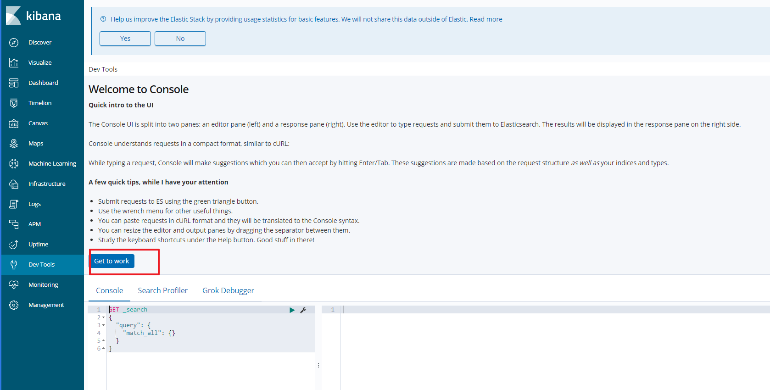Open Infrastructure icon in sidebar
Screen dimensions: 770x390
[14, 184]
